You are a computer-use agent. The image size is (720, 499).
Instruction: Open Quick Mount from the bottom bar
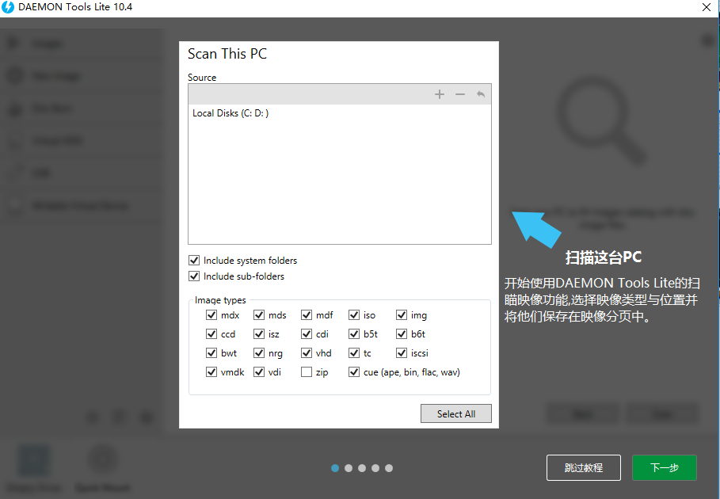tap(102, 459)
